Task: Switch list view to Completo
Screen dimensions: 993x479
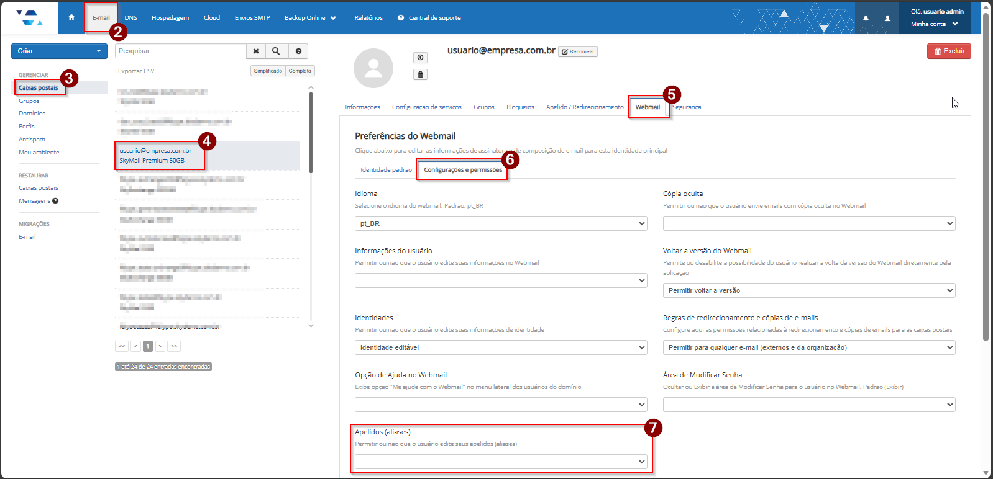Action: coord(300,71)
